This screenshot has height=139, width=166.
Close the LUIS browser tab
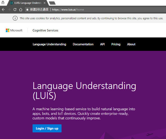coord(45,3)
